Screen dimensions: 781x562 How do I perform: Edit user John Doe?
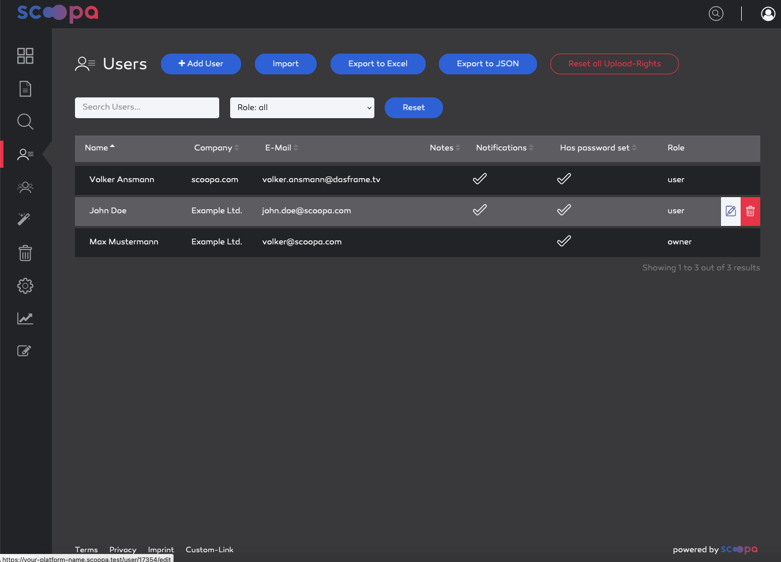coord(731,211)
